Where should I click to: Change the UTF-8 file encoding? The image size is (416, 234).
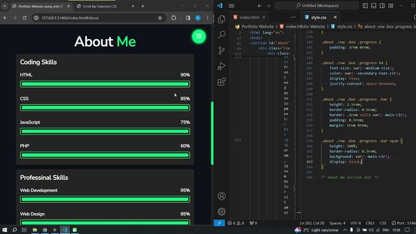356,223
